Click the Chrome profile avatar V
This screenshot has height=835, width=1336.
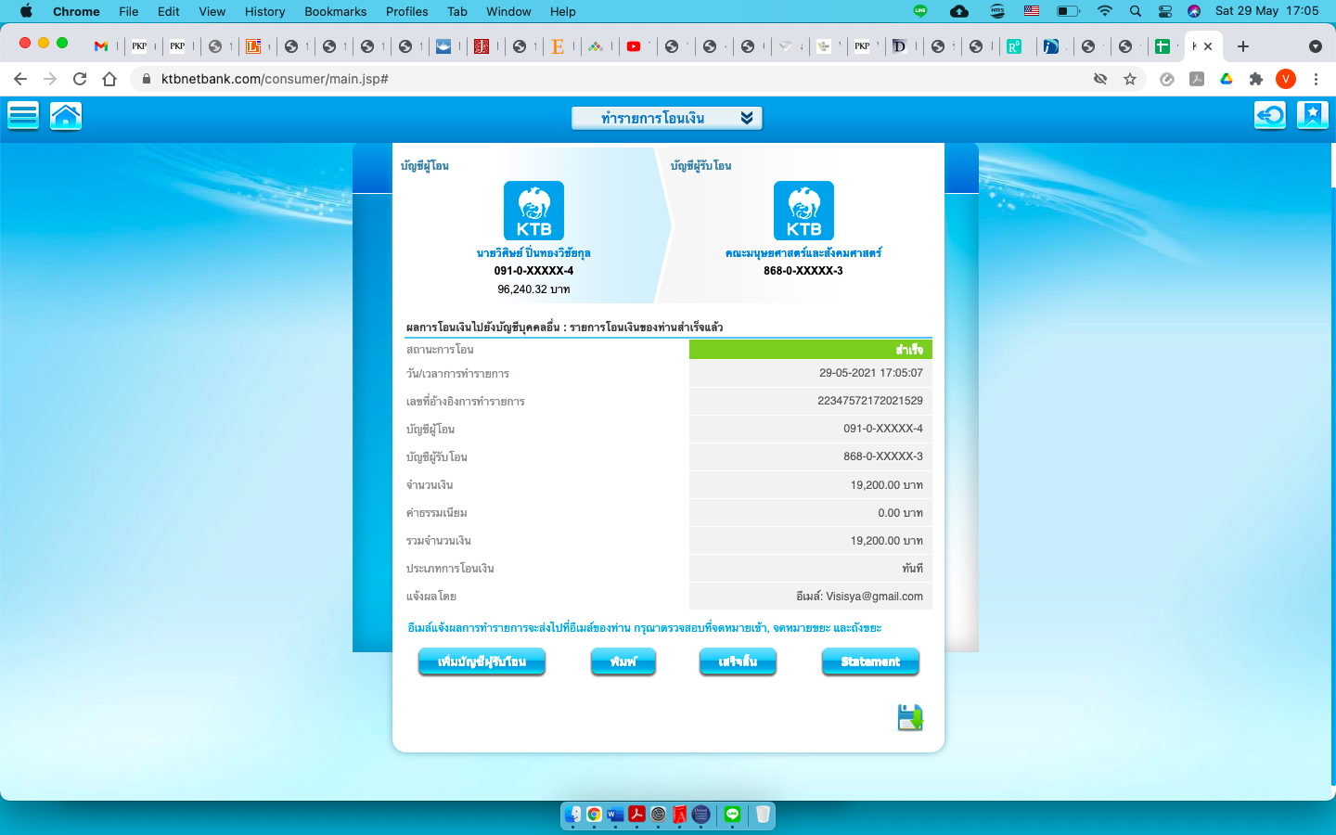1286,79
